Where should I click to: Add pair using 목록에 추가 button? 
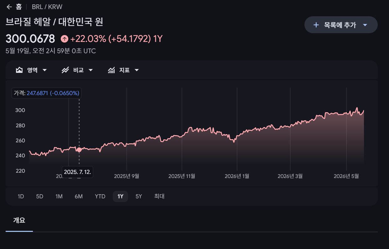point(341,25)
